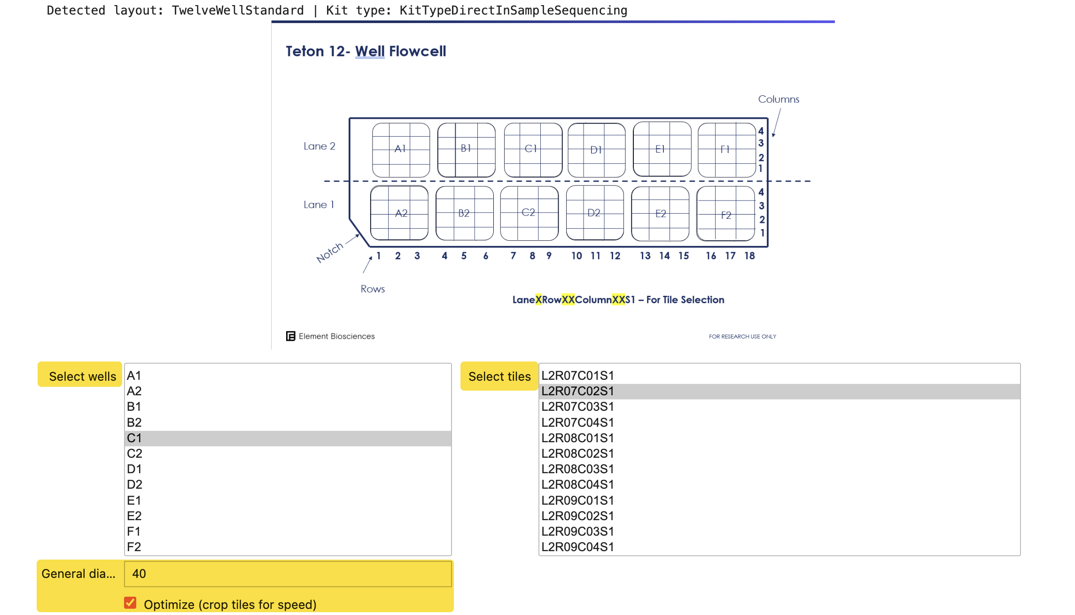The image size is (1075, 615).
Task: Click the underlined Well word in title
Action: pos(370,51)
